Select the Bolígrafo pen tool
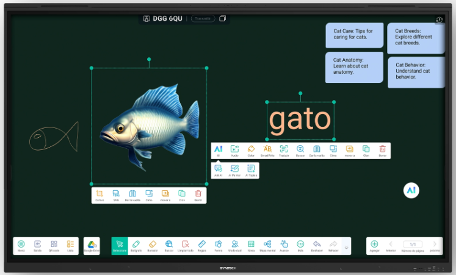Screen dimensions: 456x275 click(x=136, y=245)
